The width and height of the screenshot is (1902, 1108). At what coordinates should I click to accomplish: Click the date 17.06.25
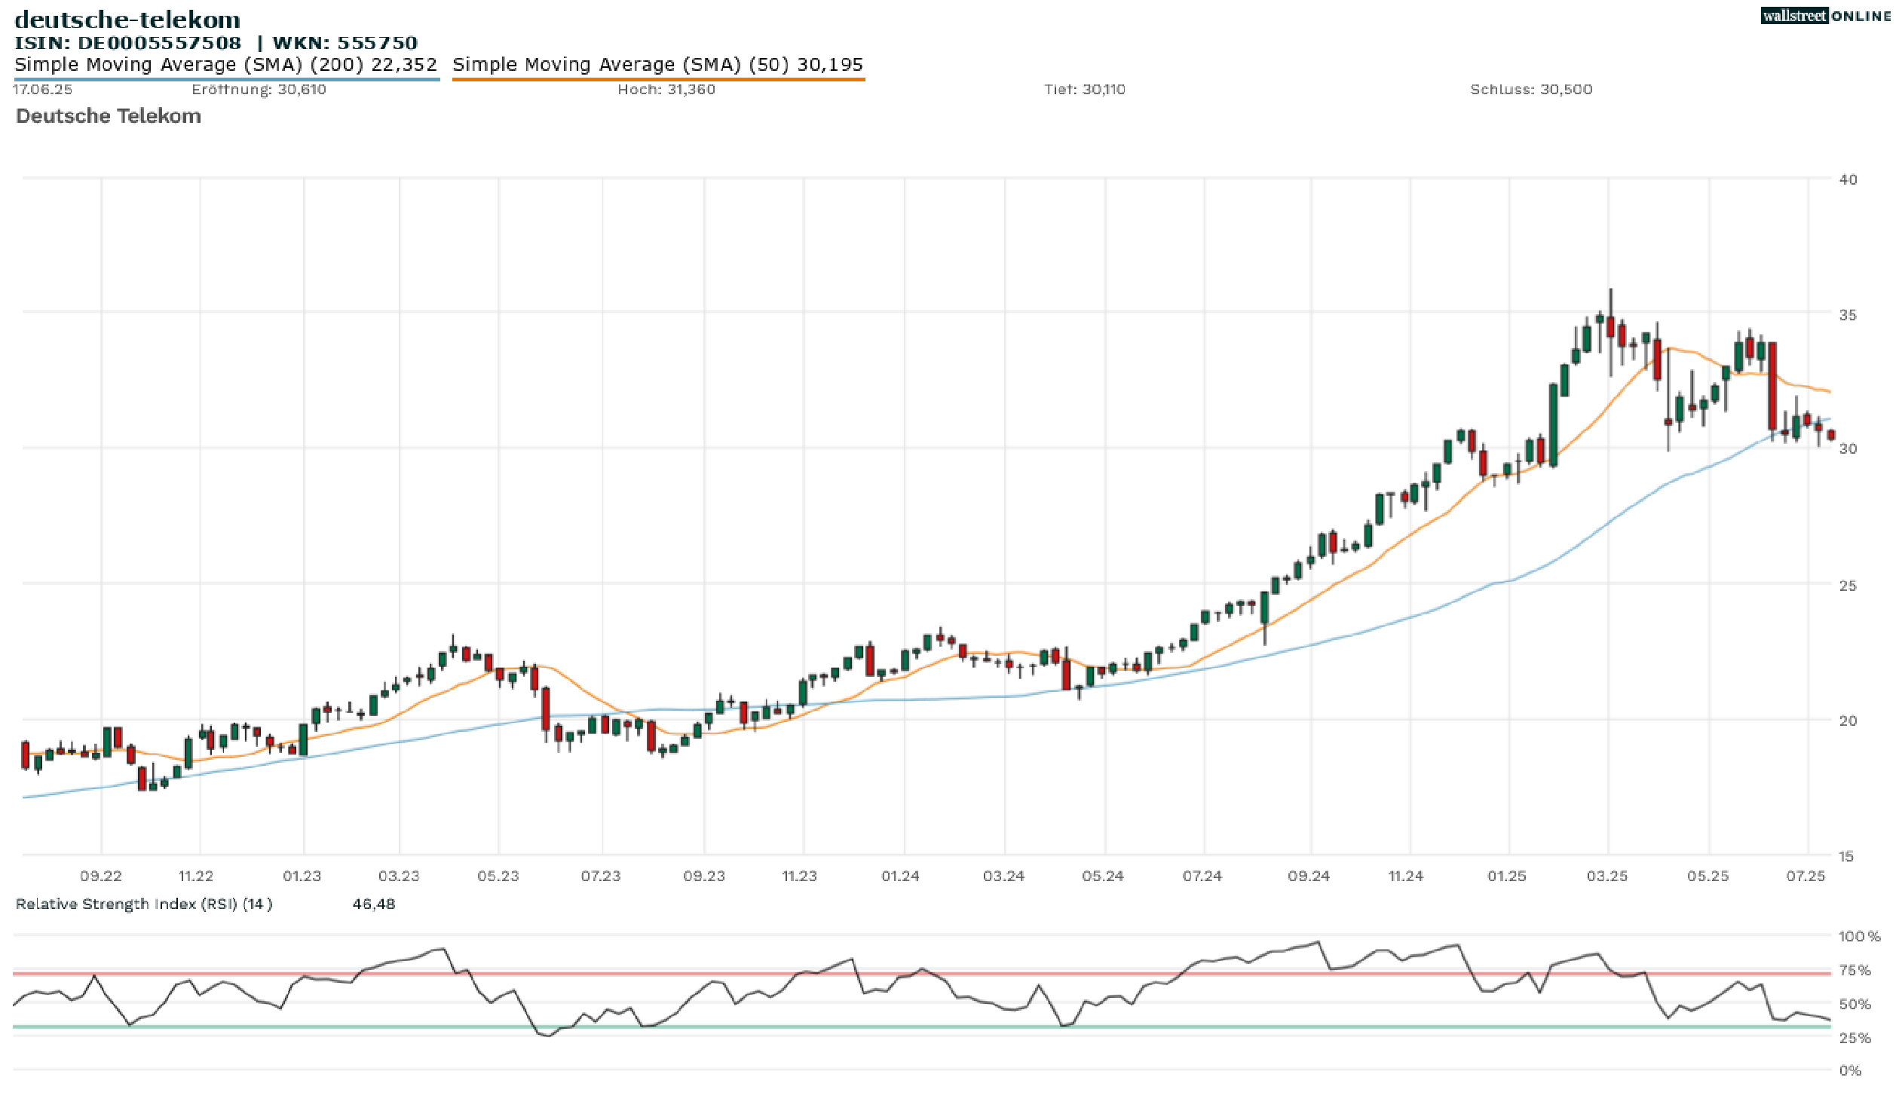pyautogui.click(x=43, y=89)
